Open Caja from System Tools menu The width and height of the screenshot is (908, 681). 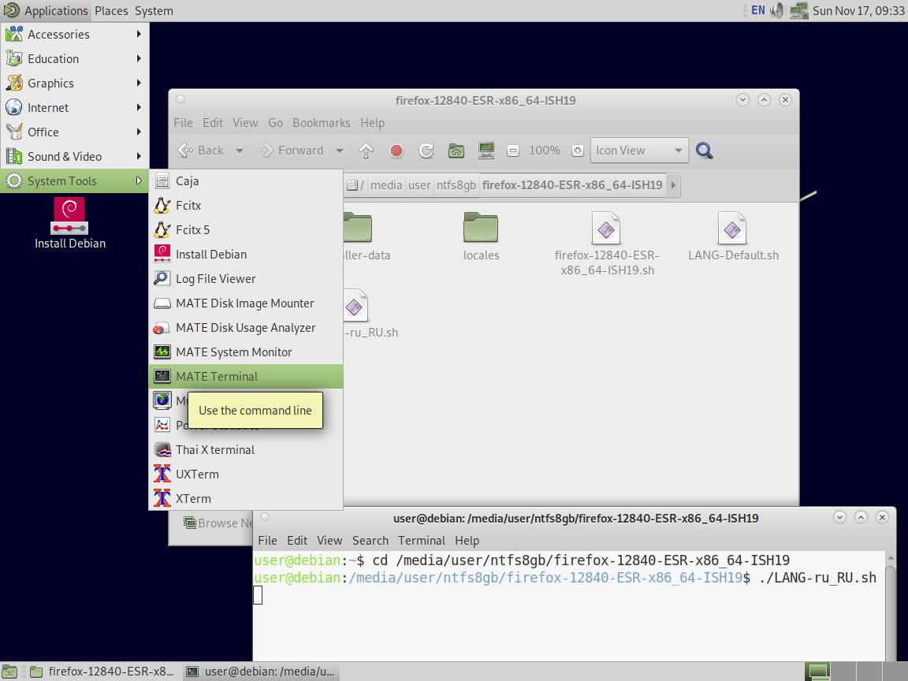coord(246,181)
